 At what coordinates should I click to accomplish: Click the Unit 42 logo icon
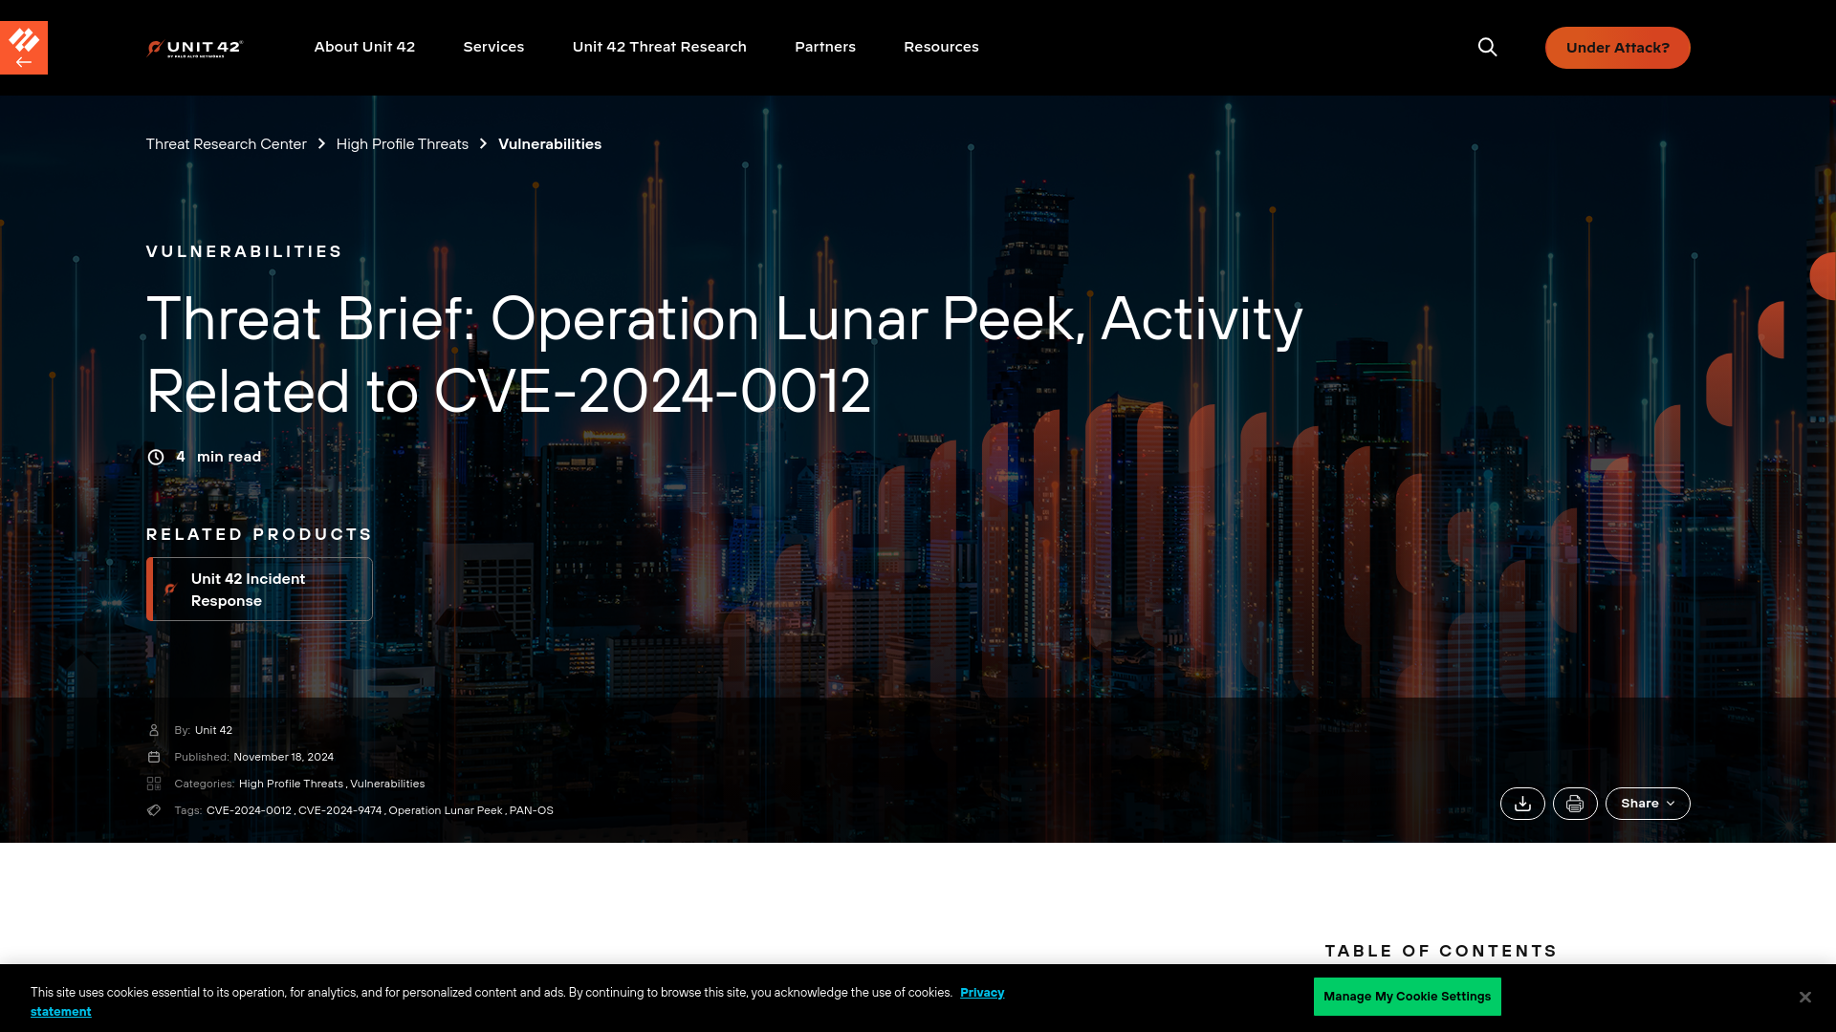pos(195,48)
